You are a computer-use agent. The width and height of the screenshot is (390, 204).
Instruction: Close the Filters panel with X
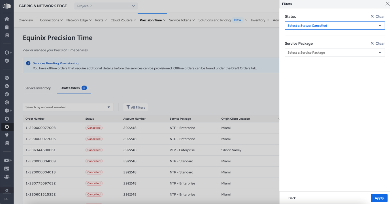pos(387,4)
